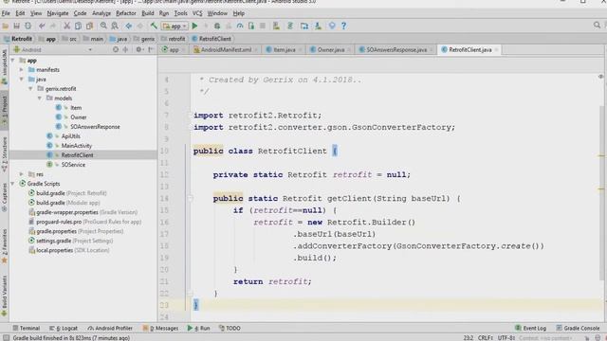Collapse the models package
This screenshot has width=607, height=341.
click(x=40, y=99)
